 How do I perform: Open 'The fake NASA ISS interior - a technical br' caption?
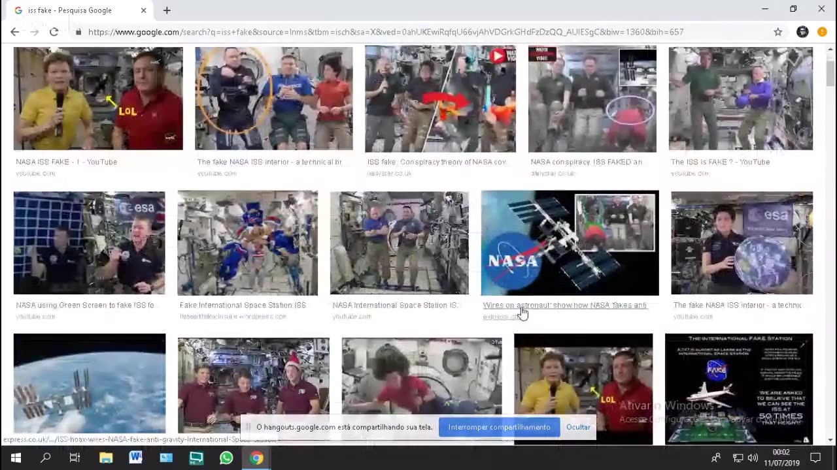[269, 162]
